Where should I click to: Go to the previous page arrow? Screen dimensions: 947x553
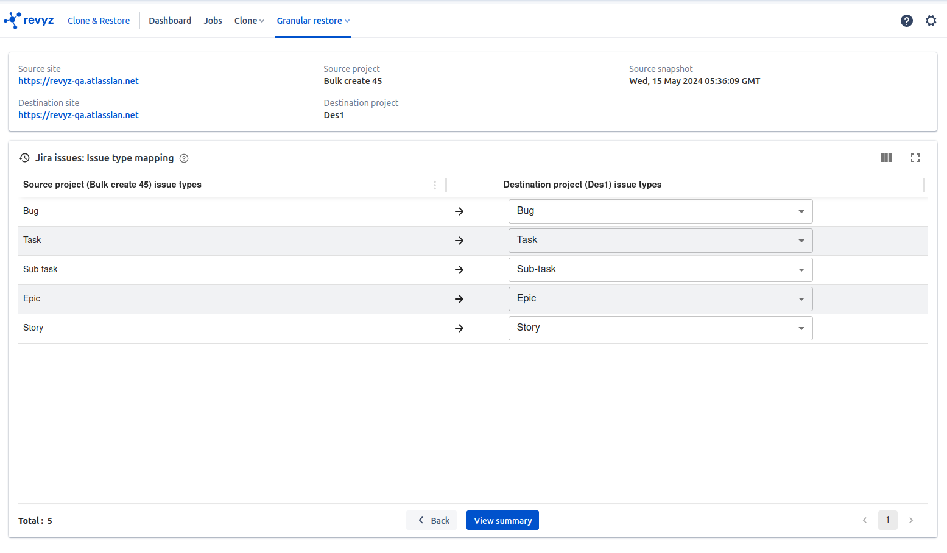click(864, 520)
